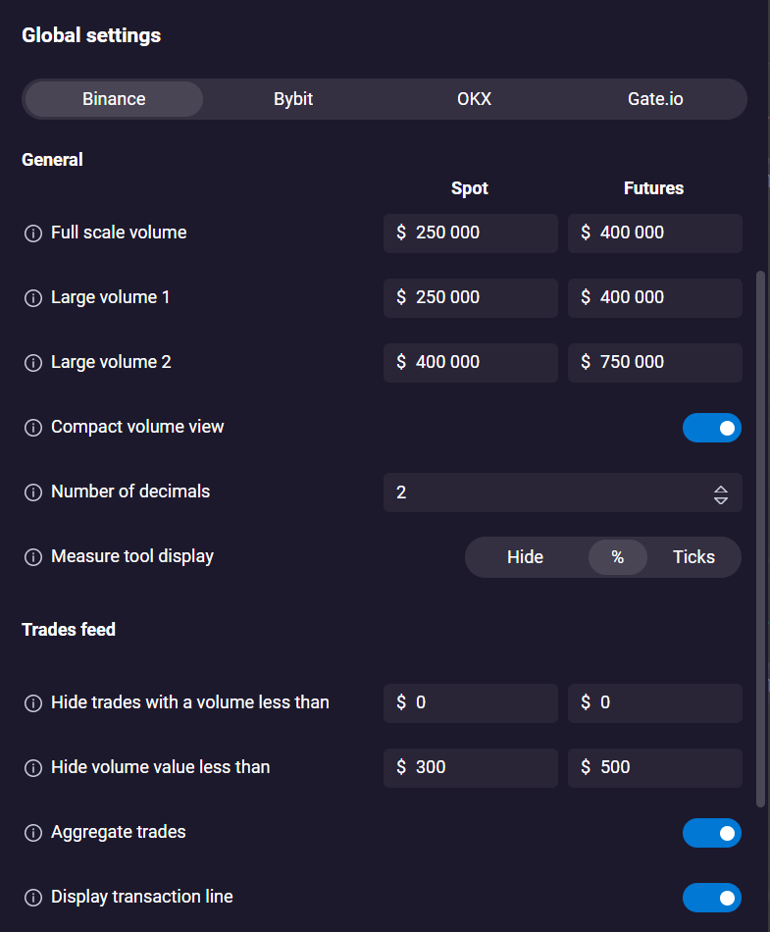This screenshot has height=932, width=770.
Task: Open the Gate.io exchange tab
Action: pyautogui.click(x=655, y=99)
